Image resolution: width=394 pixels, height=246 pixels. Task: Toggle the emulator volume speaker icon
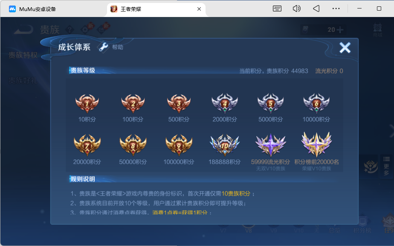coord(297,8)
